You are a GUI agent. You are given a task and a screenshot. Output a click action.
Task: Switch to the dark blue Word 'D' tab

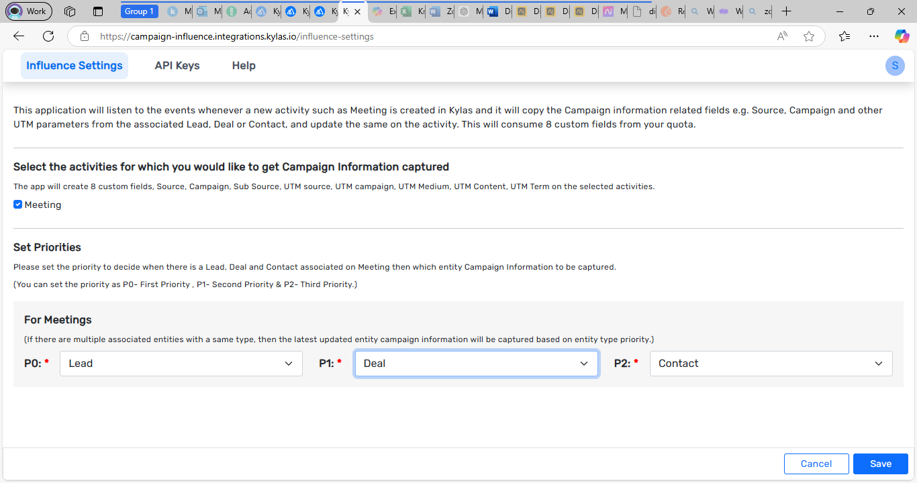tap(498, 11)
